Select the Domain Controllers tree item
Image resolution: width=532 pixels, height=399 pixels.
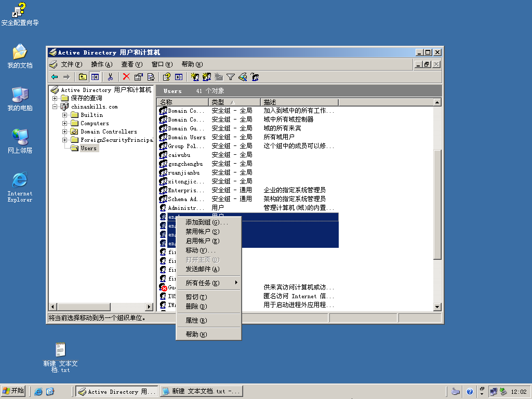[104, 131]
